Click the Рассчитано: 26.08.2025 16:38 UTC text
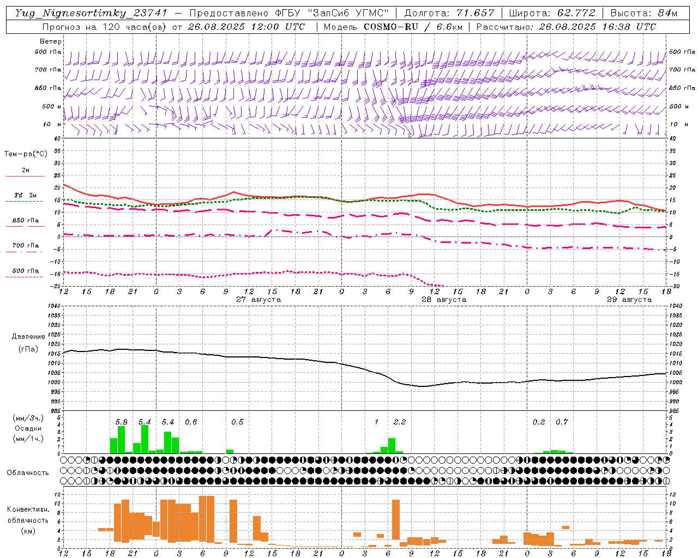Viewport: 698px width, 558px height. [566, 27]
